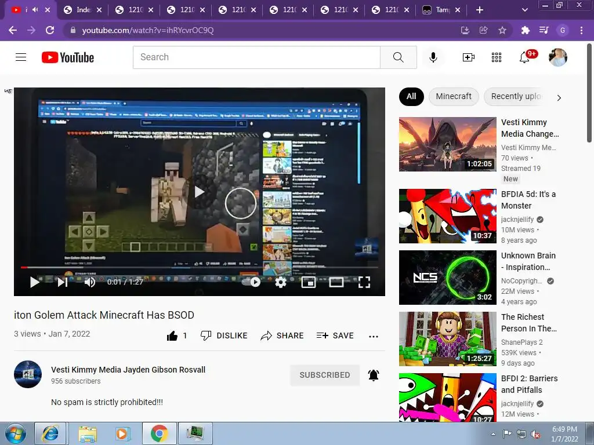The width and height of the screenshot is (594, 445).
Task: Like the video with thumbs up
Action: [x=172, y=335]
